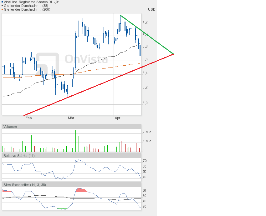Click the Relative Stärke (14) panel header
This screenshot has height=216, width=266.
(x=19, y=156)
